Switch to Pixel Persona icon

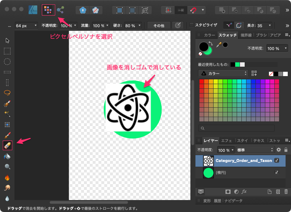click(x=48, y=10)
